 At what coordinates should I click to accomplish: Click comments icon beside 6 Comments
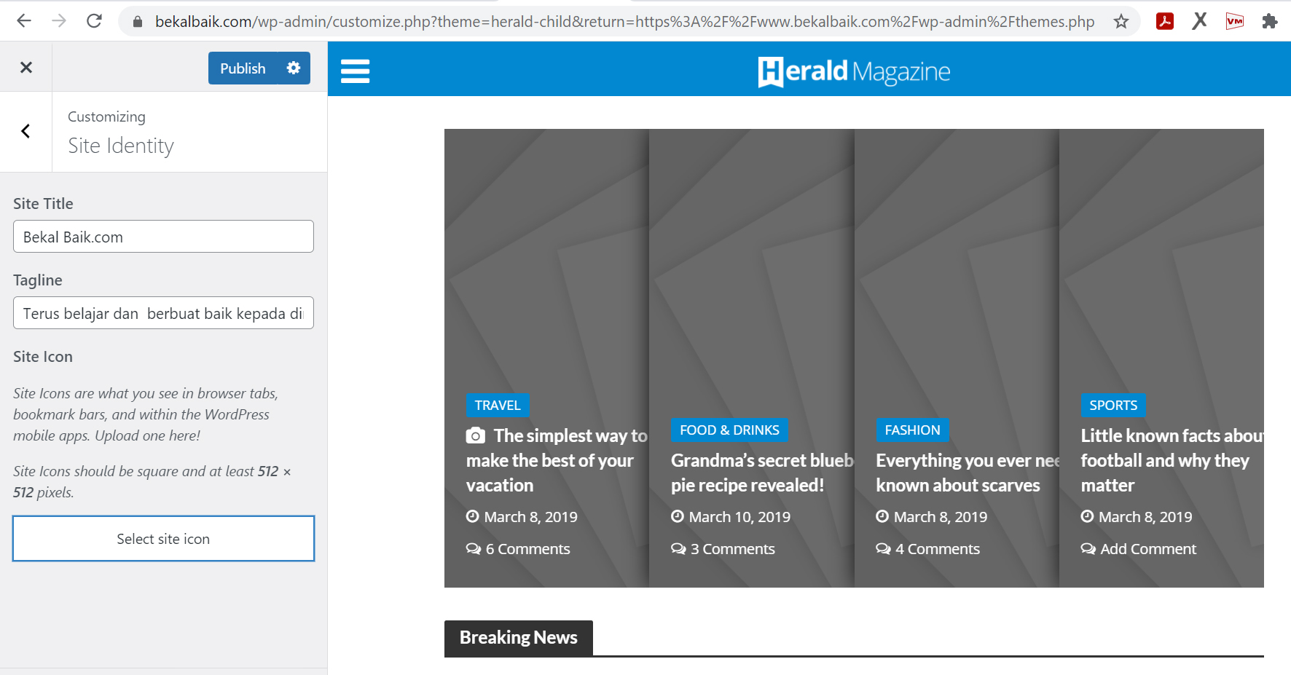pos(474,548)
